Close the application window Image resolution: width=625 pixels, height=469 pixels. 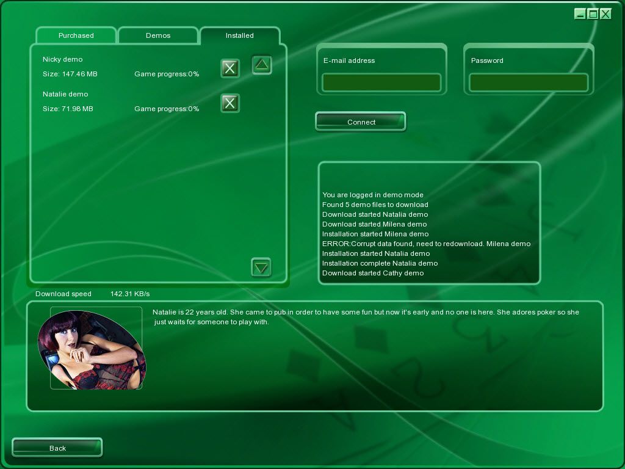pyautogui.click(x=605, y=14)
